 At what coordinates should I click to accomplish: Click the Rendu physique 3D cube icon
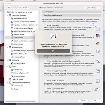pyautogui.click(x=98, y=71)
